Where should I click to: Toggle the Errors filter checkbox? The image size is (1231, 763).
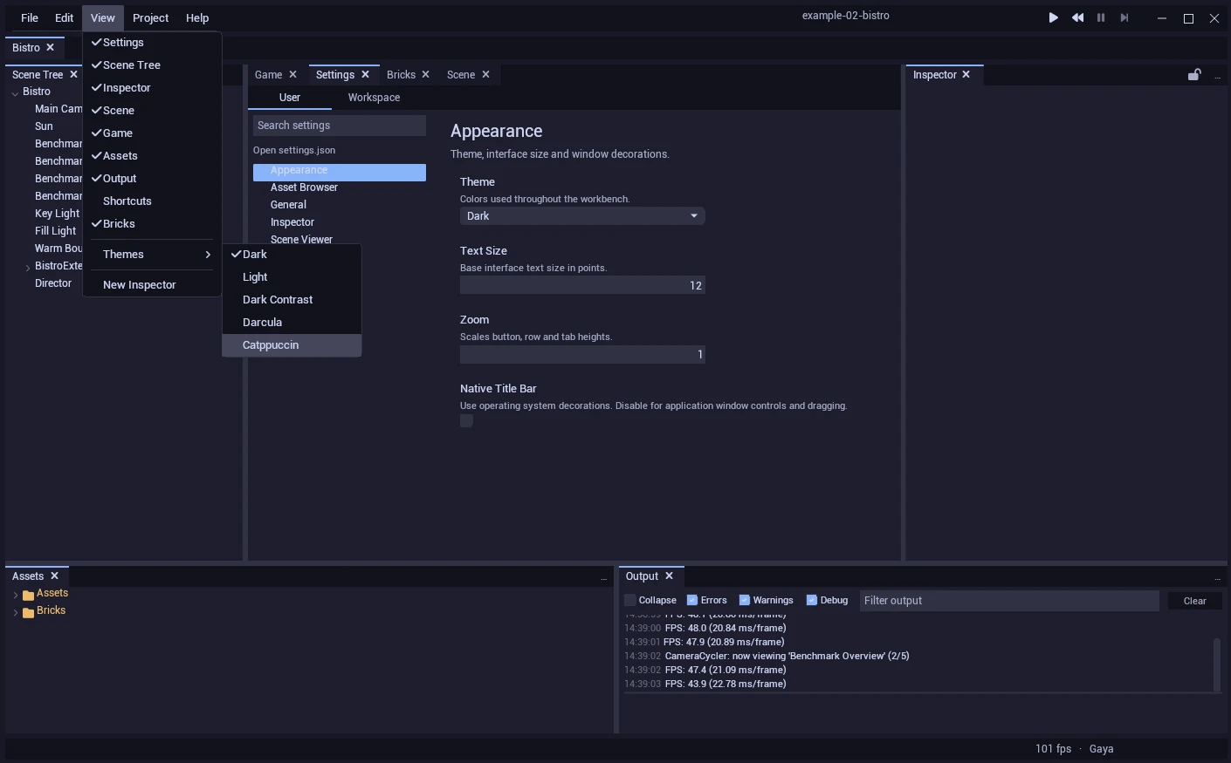coord(692,600)
